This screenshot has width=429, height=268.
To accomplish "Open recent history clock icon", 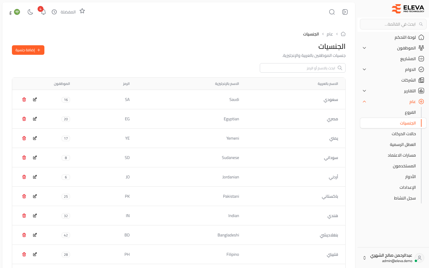I will click(54, 12).
